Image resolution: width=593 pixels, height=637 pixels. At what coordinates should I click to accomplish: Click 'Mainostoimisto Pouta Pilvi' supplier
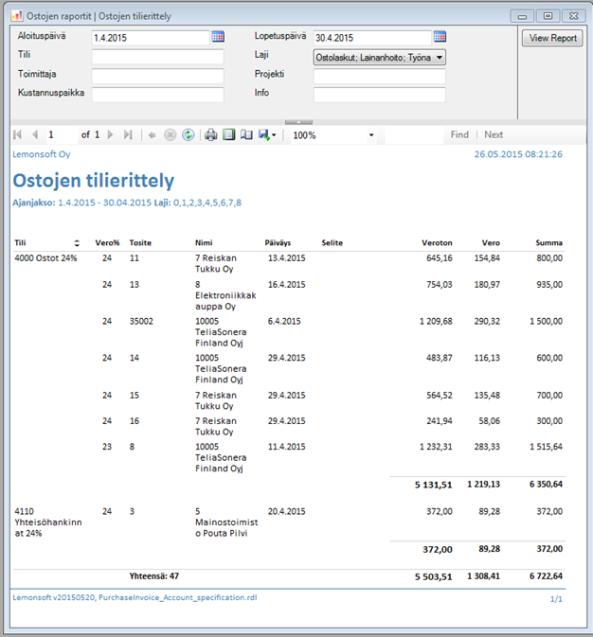226,528
